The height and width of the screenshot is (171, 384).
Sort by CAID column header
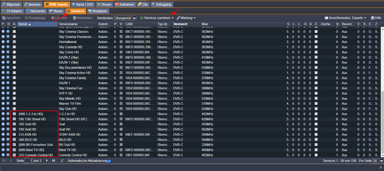(140, 24)
